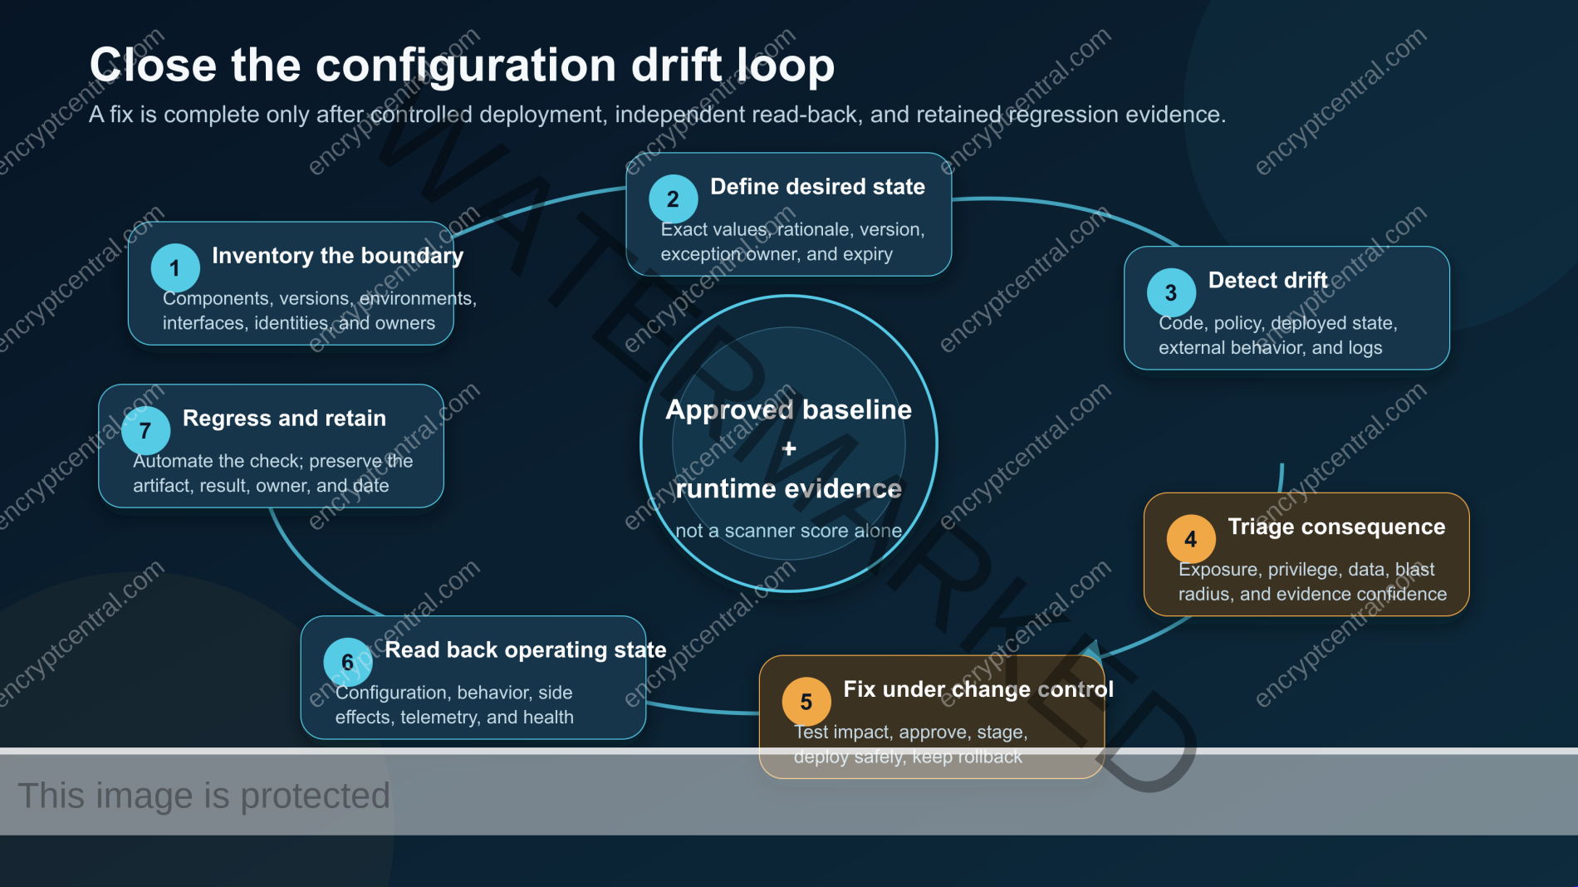The image size is (1578, 887).
Task: Click the 'Exposure, privilege, data, blast' description
Action: click(x=1312, y=583)
